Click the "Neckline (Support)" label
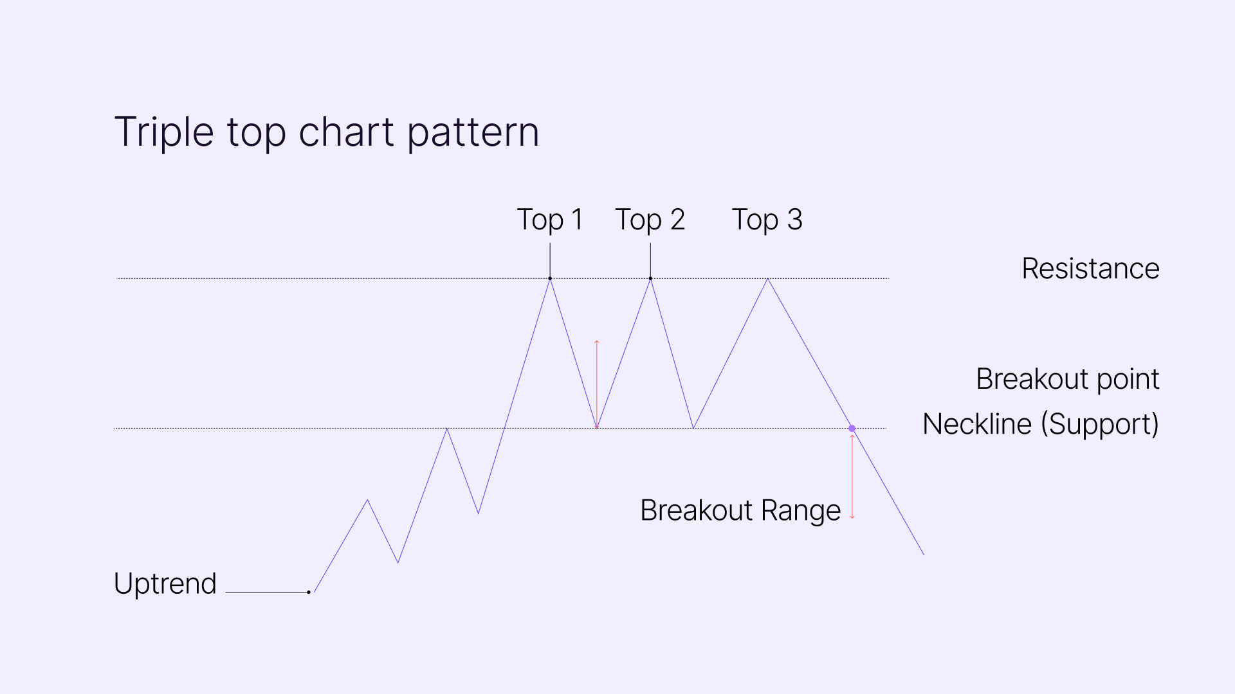 [x=1040, y=424]
